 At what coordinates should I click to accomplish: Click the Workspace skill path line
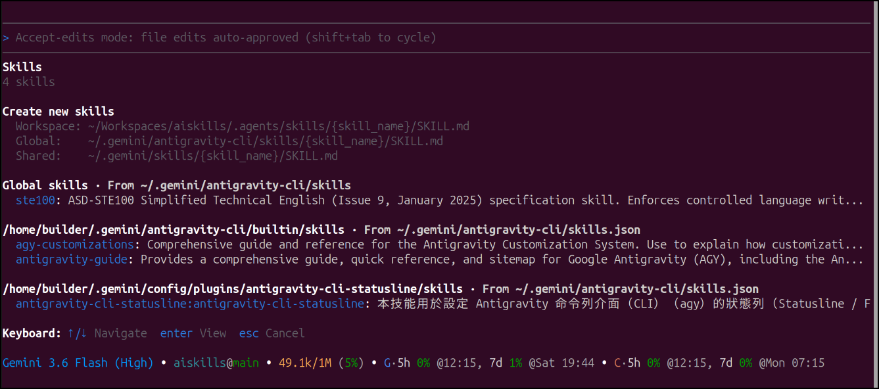243,126
